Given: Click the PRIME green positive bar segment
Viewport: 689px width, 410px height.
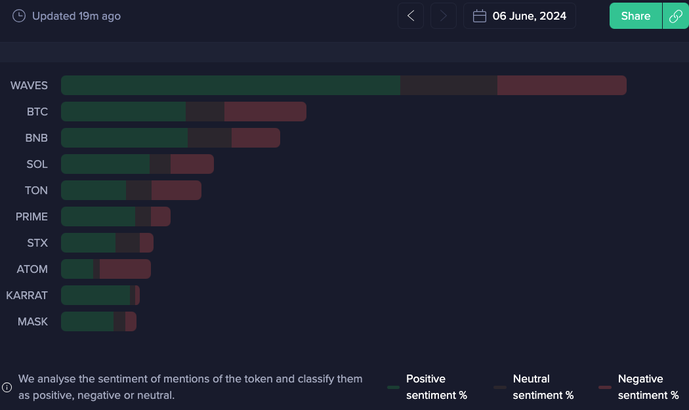Looking at the screenshot, I should pos(98,216).
